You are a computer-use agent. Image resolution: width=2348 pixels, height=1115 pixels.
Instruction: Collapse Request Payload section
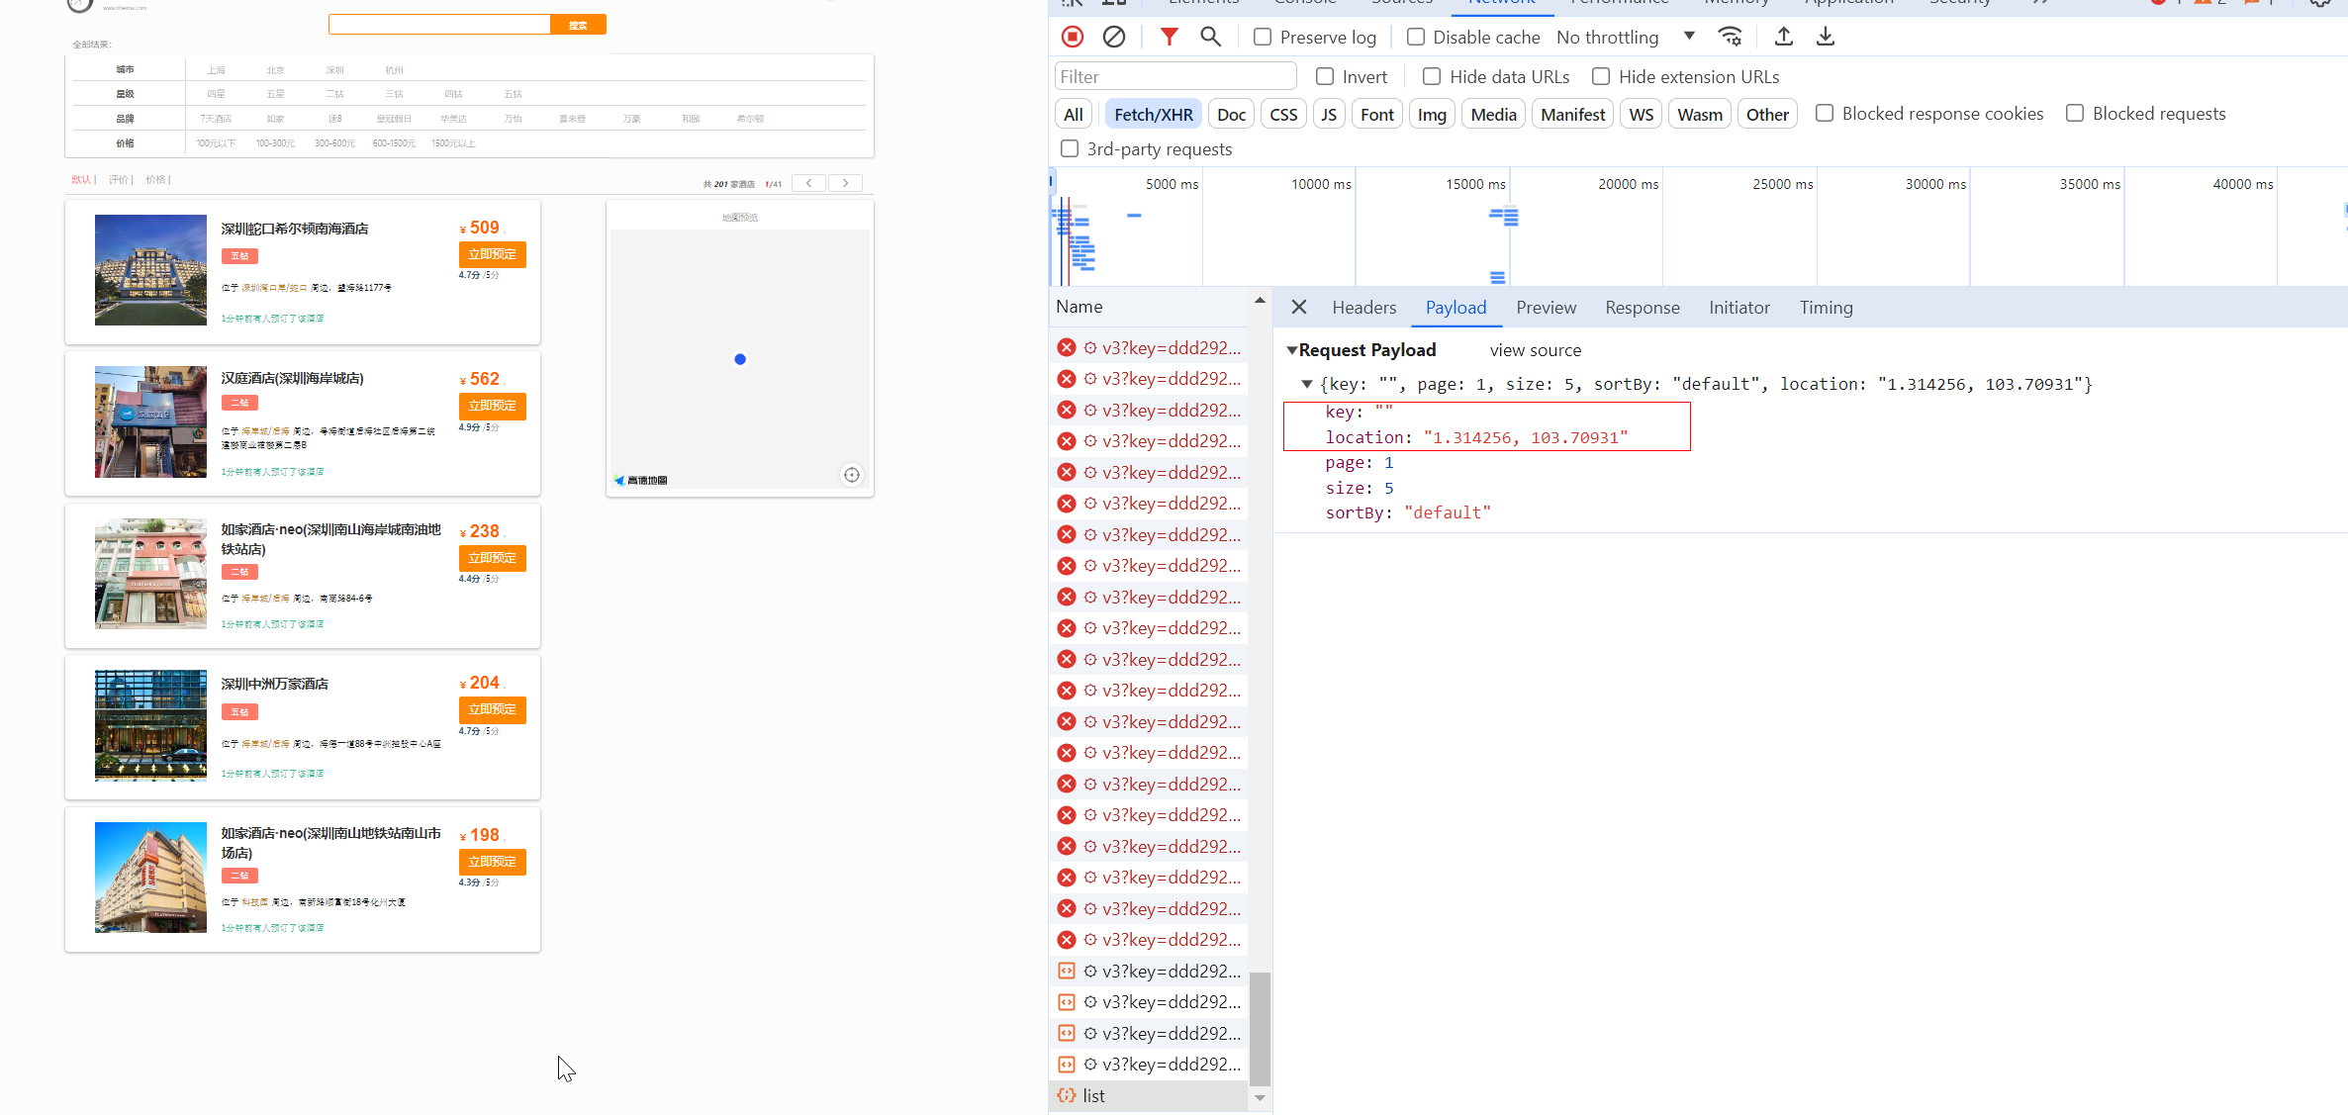1292,350
